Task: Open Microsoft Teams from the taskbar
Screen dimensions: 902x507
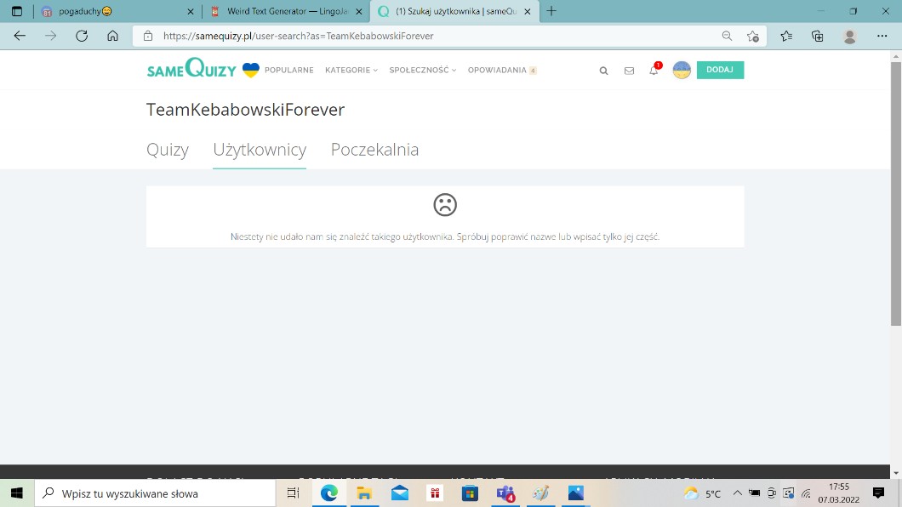Action: (x=505, y=493)
